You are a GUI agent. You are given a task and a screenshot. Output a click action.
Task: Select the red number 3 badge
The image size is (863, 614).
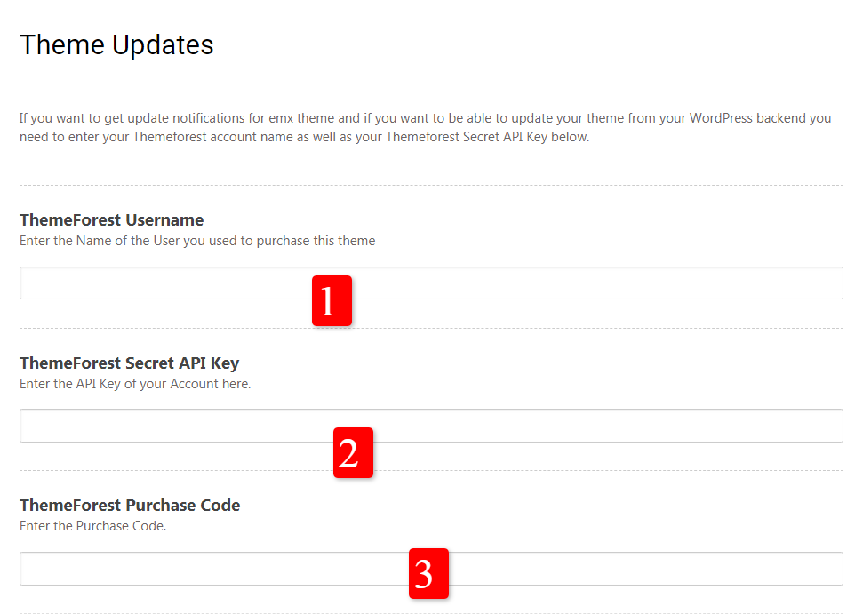(x=428, y=573)
